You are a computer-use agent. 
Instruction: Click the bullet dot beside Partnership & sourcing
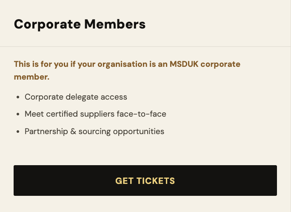(x=18, y=132)
